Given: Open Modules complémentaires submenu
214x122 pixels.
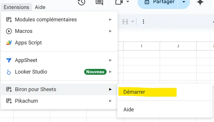Looking at the screenshot, I should pos(59,20).
